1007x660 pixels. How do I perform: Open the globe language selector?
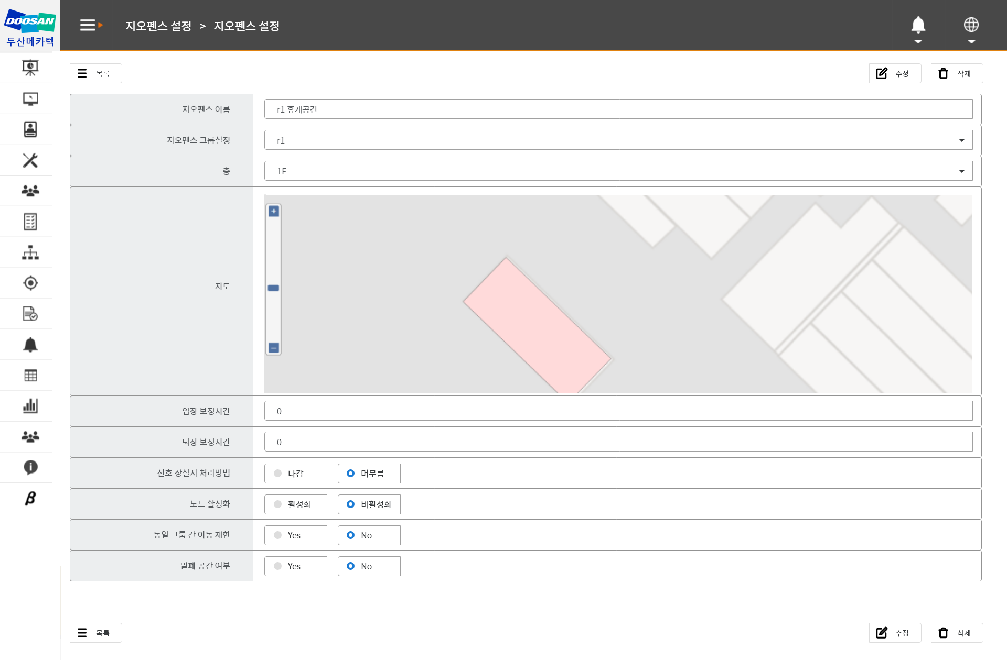[x=971, y=25]
